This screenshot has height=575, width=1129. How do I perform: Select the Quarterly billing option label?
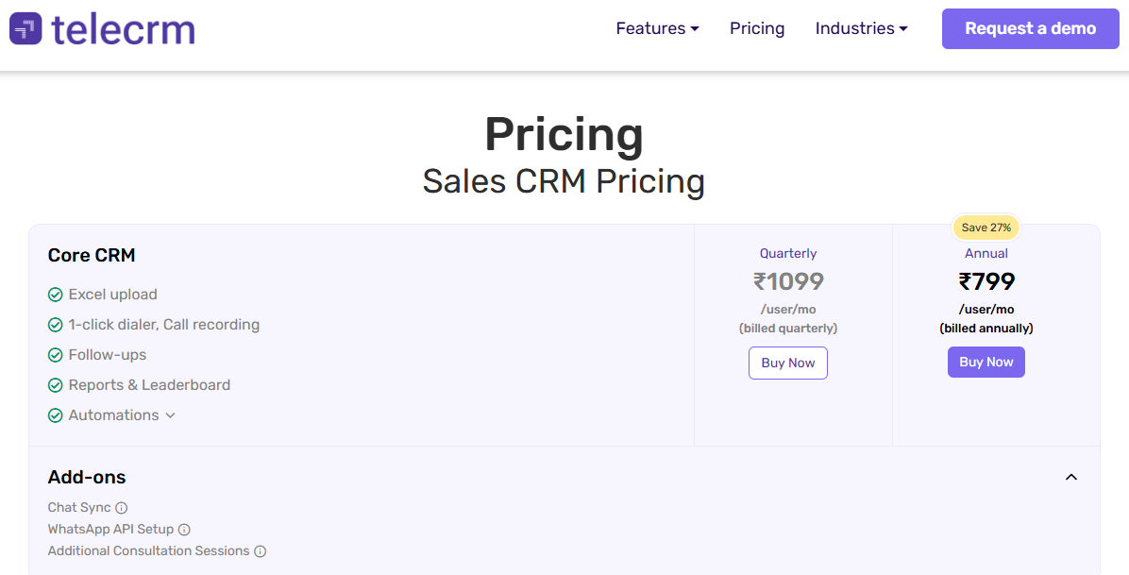pos(788,253)
